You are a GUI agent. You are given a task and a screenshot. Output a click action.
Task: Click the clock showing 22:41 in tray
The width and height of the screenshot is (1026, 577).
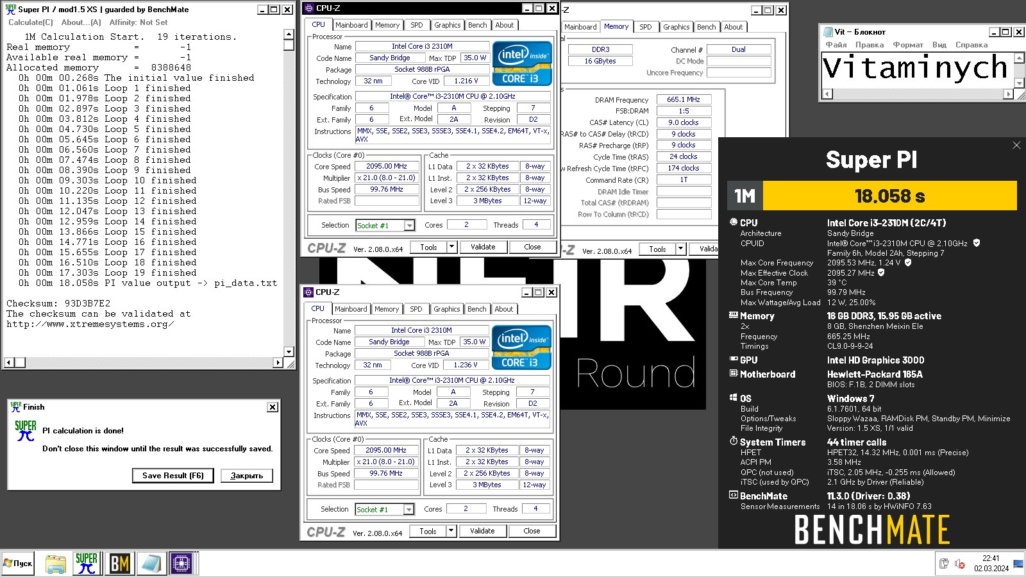point(991,558)
